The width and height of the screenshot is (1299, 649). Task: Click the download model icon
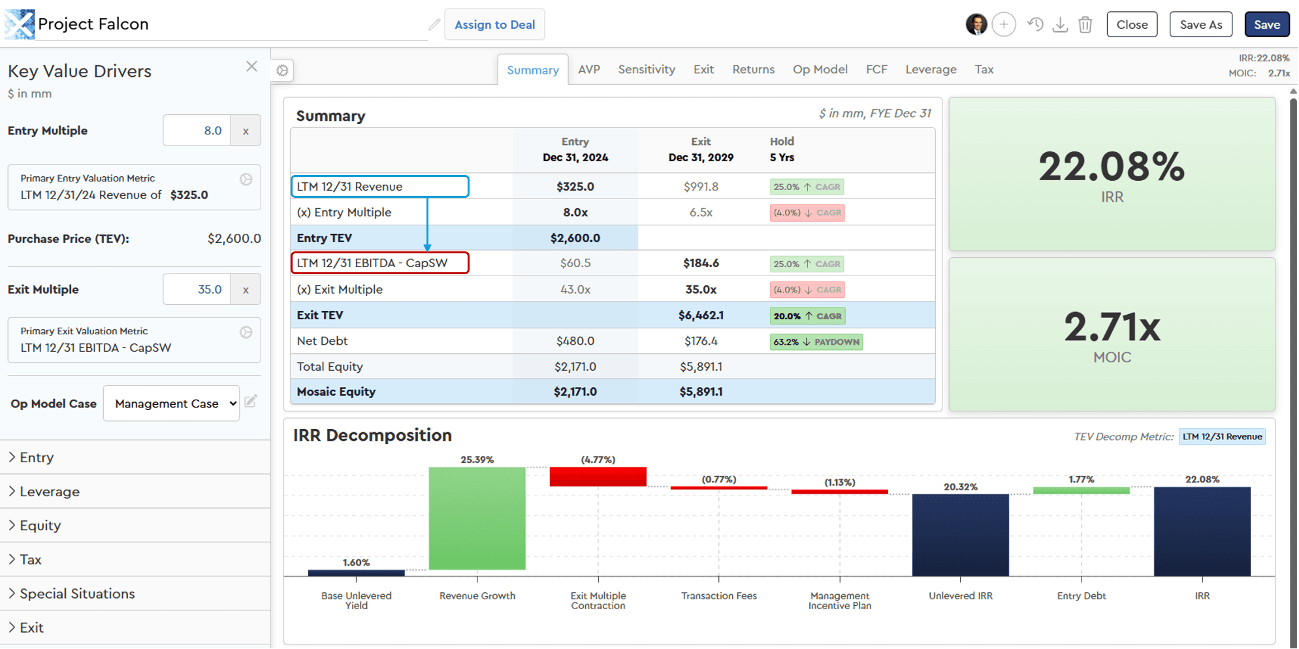1060,24
